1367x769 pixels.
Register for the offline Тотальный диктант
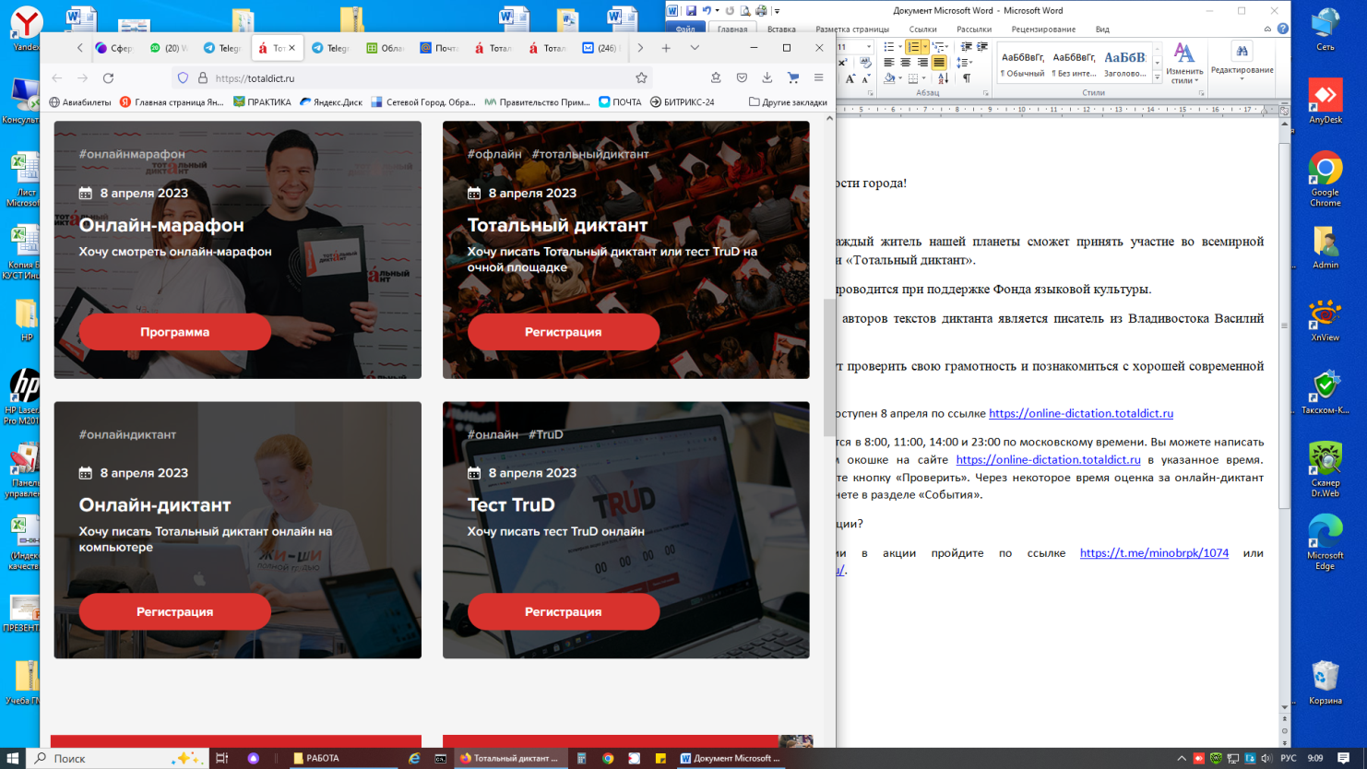(564, 332)
